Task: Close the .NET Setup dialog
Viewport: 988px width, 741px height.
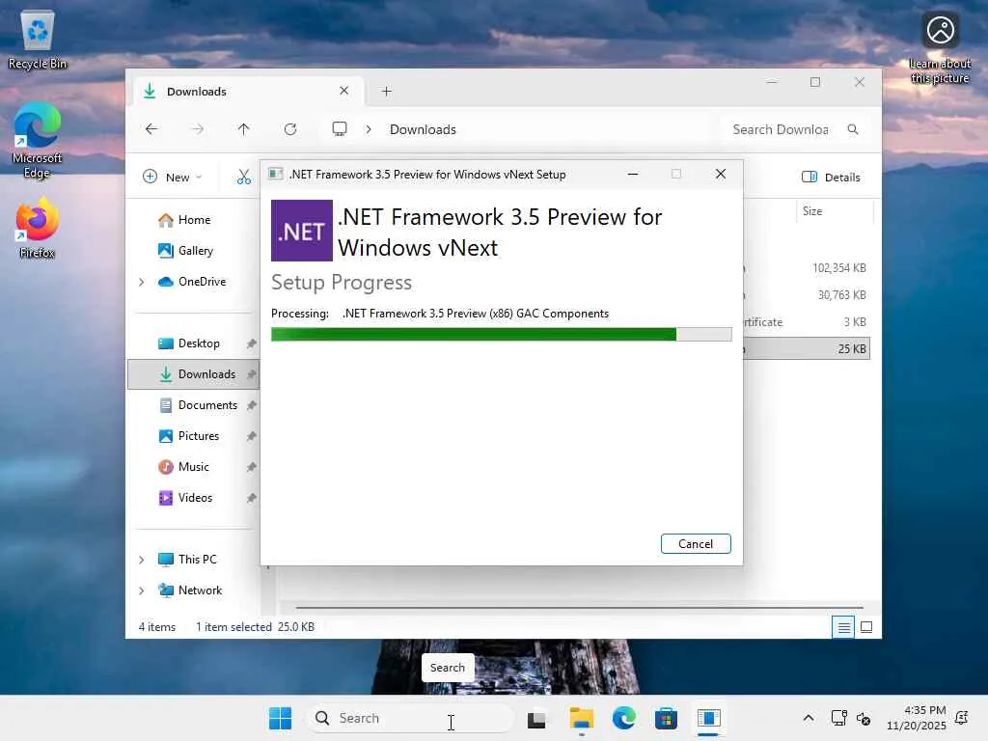Action: [721, 174]
